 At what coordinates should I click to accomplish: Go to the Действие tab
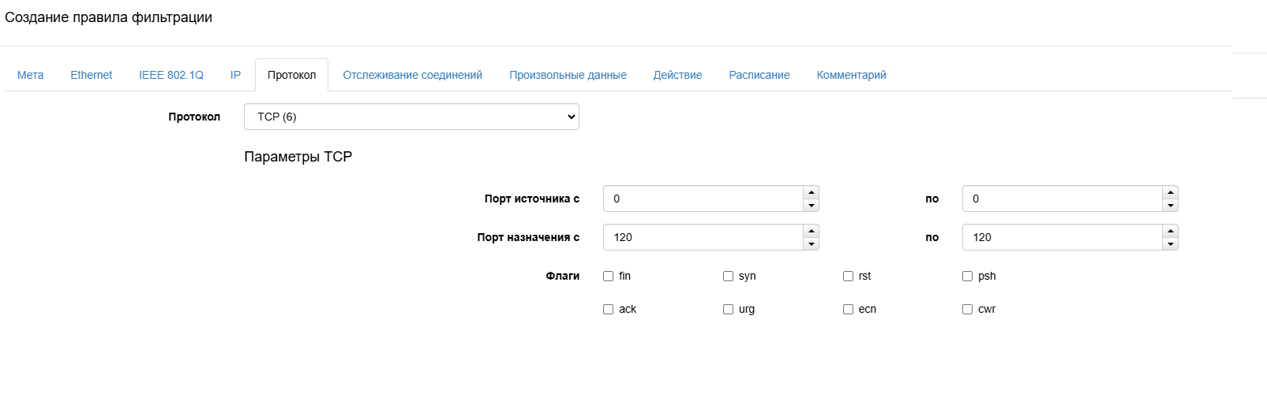coord(677,75)
